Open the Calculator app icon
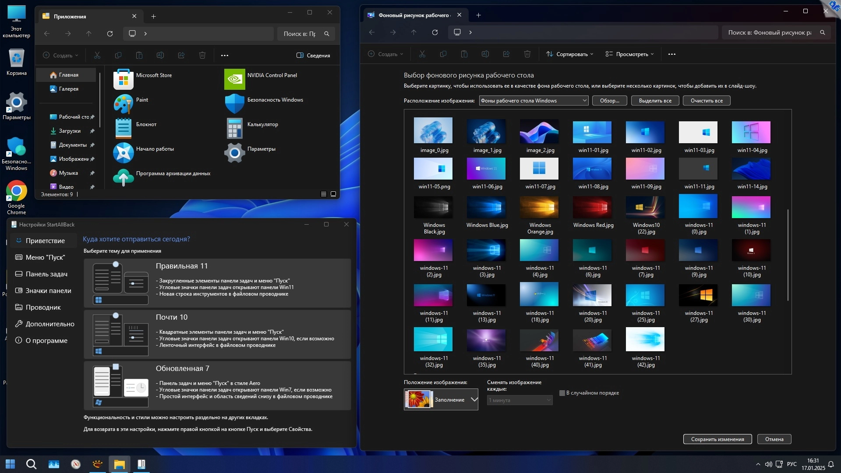Viewport: 841px width, 473px height. (x=234, y=129)
